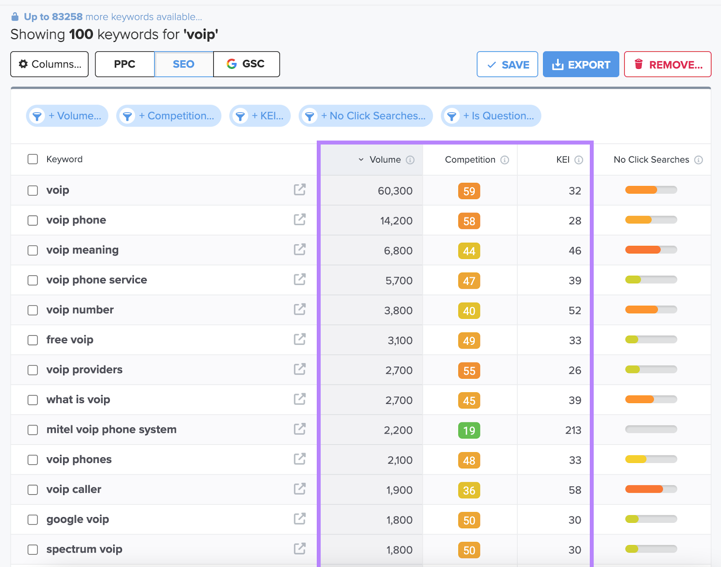Select the checkbox for 'voip meaning'
The image size is (721, 567).
coord(32,250)
